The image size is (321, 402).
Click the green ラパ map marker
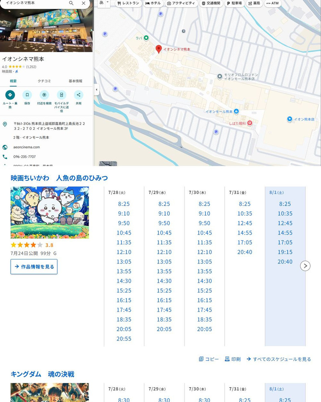pos(146,38)
